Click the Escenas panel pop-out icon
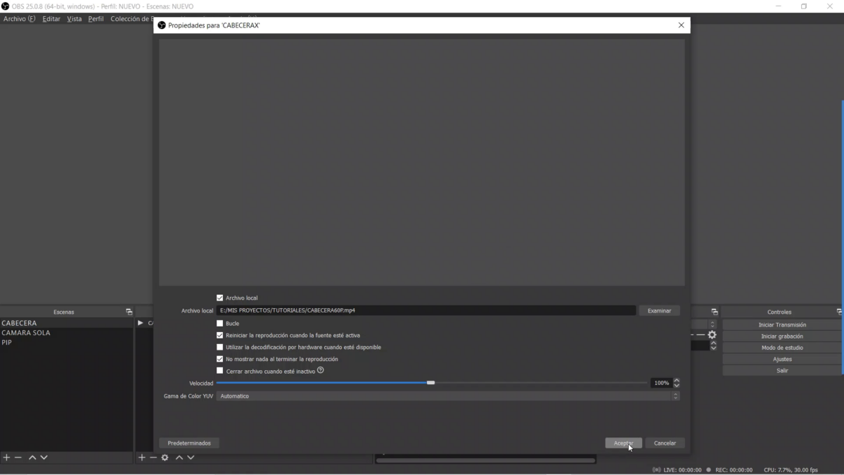 point(129,312)
